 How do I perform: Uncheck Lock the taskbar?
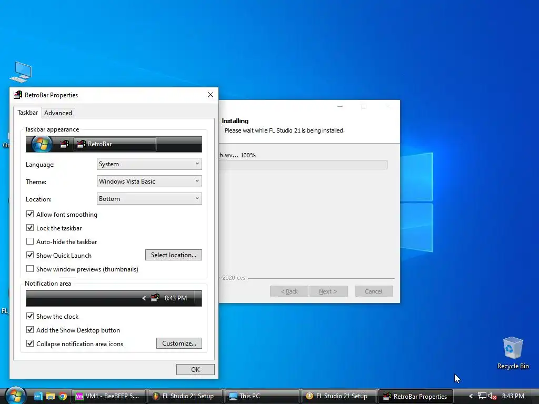(x=30, y=228)
